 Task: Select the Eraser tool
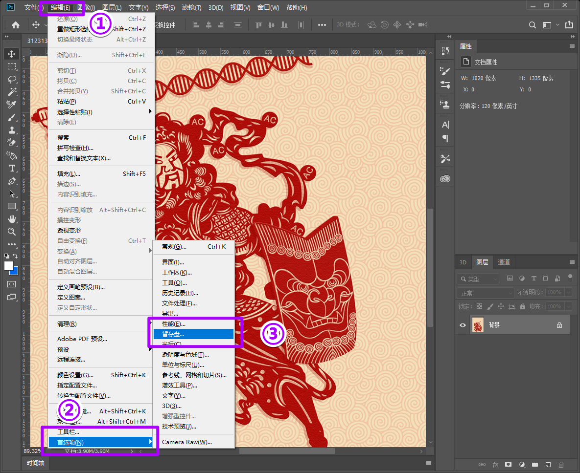pyautogui.click(x=12, y=143)
